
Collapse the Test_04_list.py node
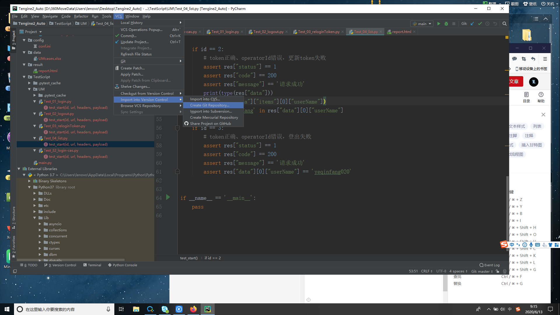[35, 138]
